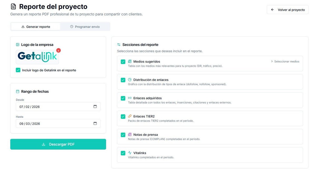Click the text Vitalinks completados en el periodo

tap(151, 157)
